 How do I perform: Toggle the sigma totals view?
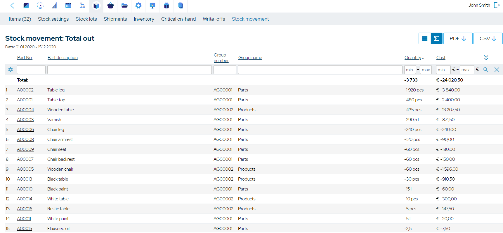436,38
